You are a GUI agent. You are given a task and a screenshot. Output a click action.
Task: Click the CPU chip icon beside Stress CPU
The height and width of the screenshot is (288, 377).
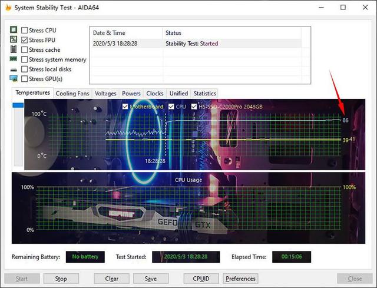tap(14, 29)
